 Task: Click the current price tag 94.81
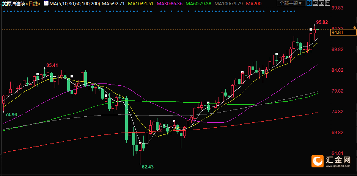pos(343,32)
